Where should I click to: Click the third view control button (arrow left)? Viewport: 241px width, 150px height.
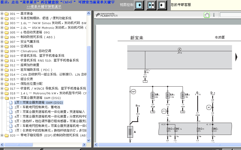[x=162, y=5]
